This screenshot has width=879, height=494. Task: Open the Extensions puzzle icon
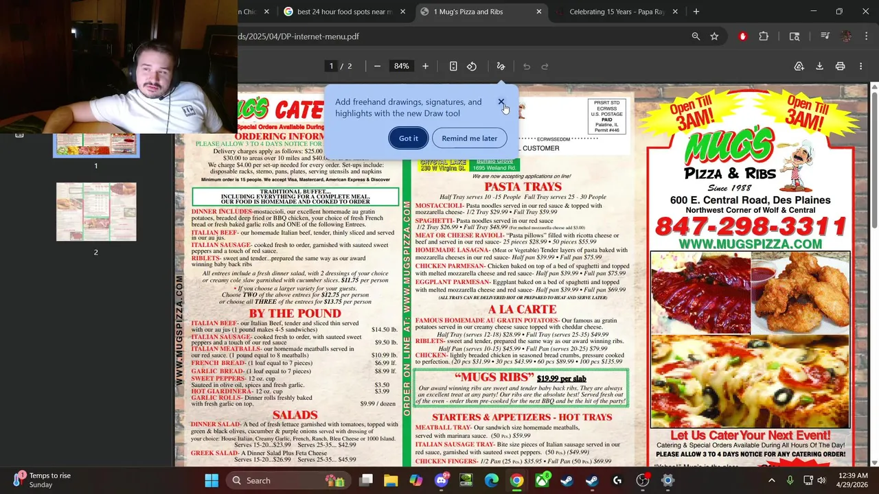click(x=764, y=36)
